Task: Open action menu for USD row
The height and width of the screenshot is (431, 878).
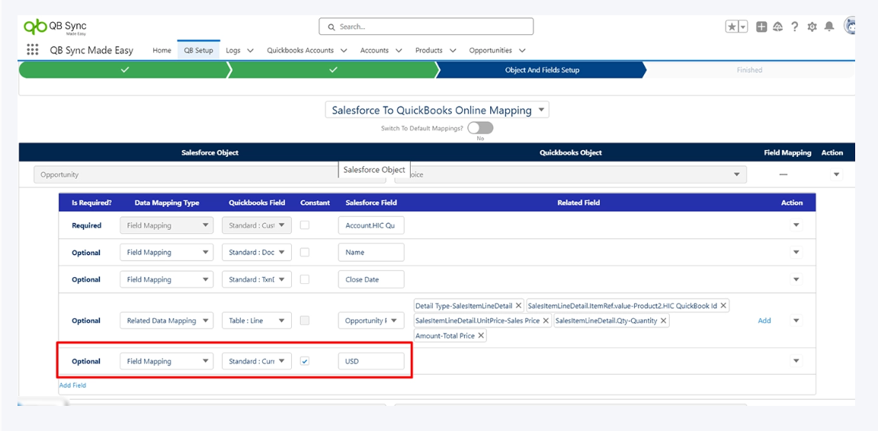Action: click(796, 362)
